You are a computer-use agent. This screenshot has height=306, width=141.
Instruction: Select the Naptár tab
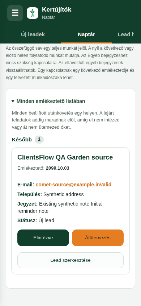(x=86, y=34)
